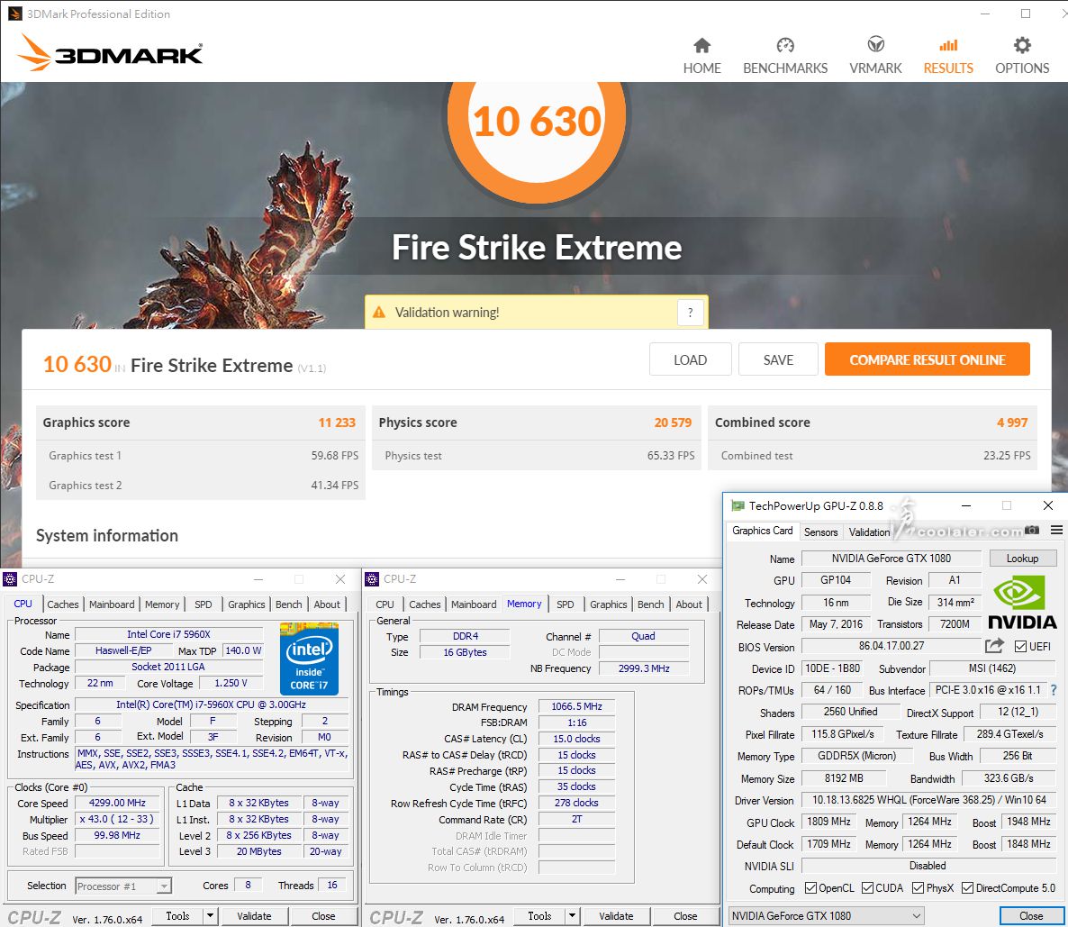Screen dimensions: 1068x927
Task: Click the Tools button in left CPU-Z
Action: pos(177,915)
